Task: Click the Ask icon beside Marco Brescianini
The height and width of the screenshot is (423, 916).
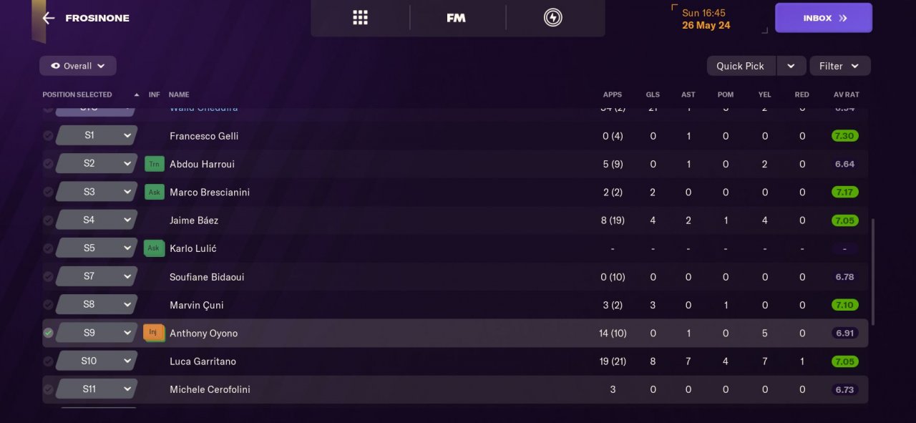Action: tap(154, 192)
